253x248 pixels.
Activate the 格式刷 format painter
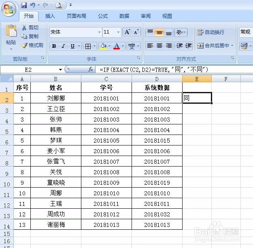point(32,45)
